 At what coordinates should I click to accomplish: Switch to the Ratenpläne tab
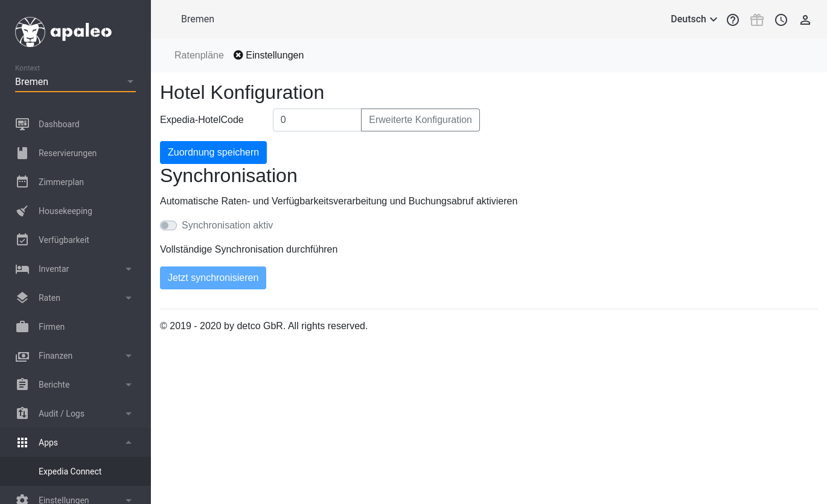tap(199, 55)
